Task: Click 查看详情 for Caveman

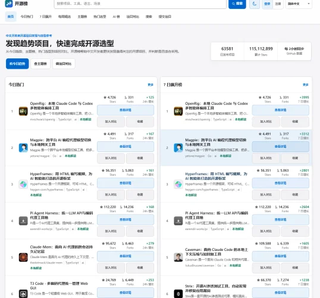Action: click(x=281, y=256)
